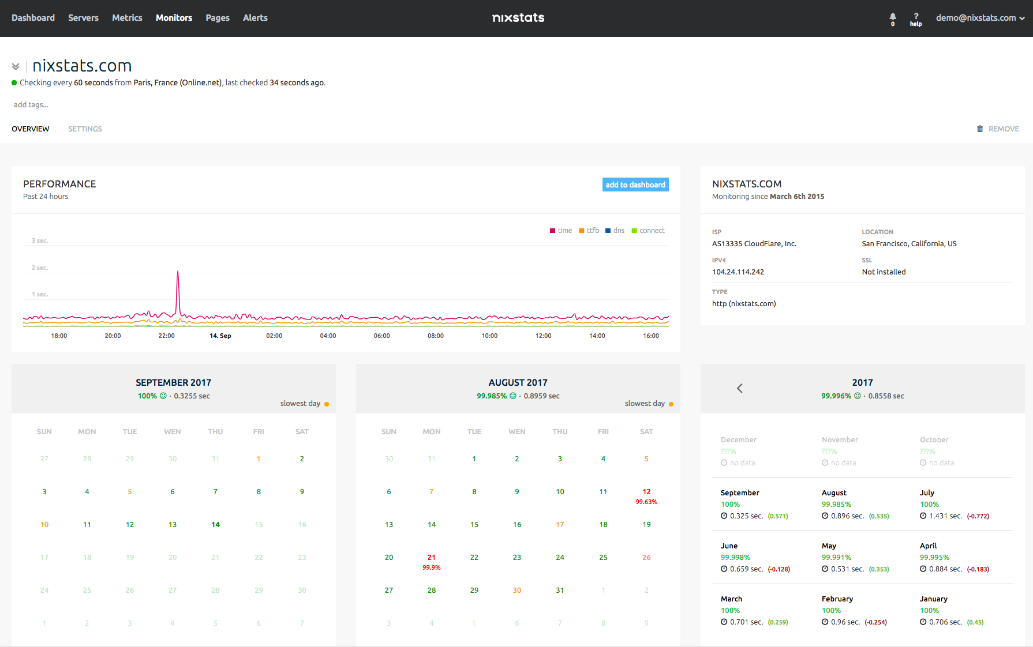Click slowest day orange dot in August panel
The image size is (1033, 647).
click(x=671, y=404)
